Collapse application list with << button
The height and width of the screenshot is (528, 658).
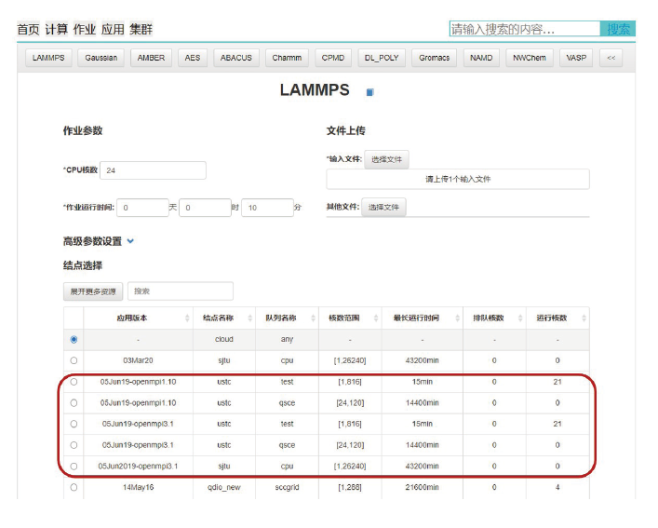[x=611, y=58]
